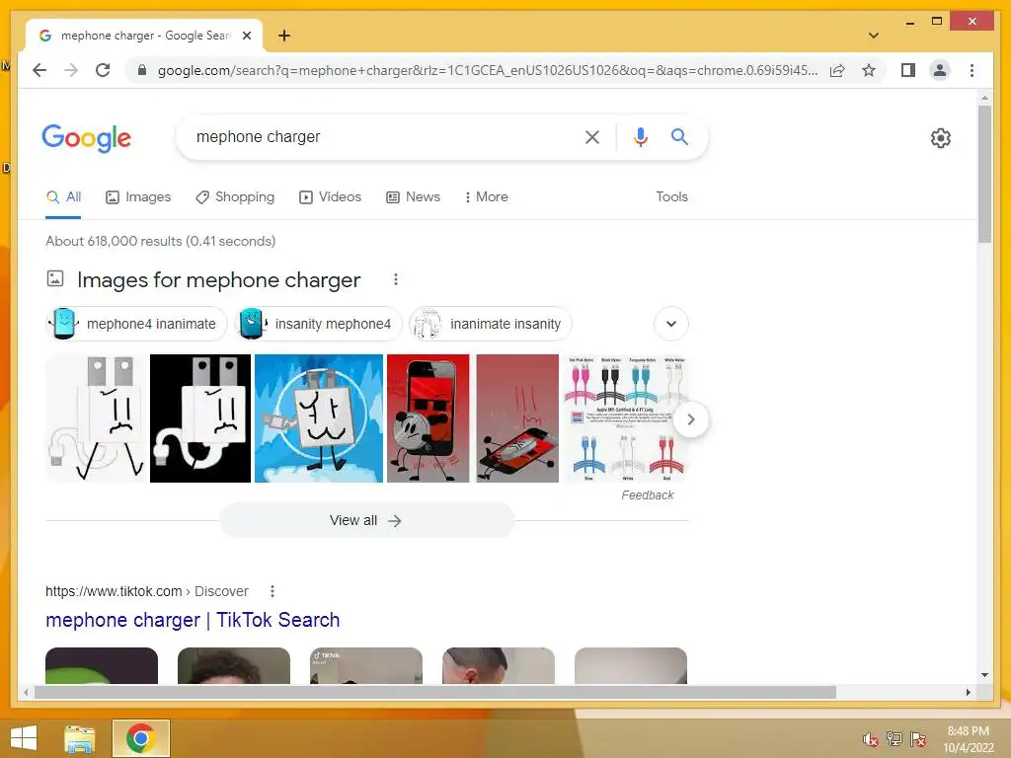
Task: Submit search with magnifier icon
Action: (679, 136)
